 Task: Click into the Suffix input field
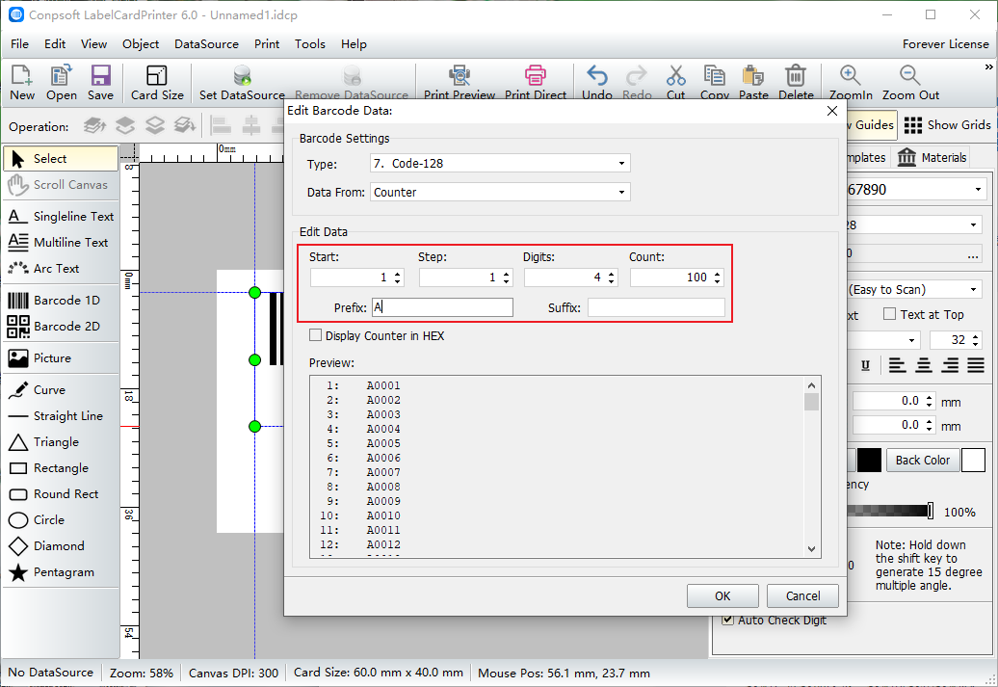point(656,307)
